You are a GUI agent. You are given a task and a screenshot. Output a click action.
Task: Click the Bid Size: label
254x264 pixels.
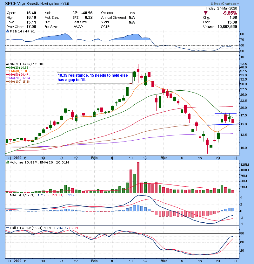pos(51,27)
